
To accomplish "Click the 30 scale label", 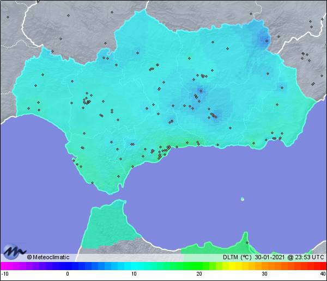I will pyautogui.click(x=264, y=273).
